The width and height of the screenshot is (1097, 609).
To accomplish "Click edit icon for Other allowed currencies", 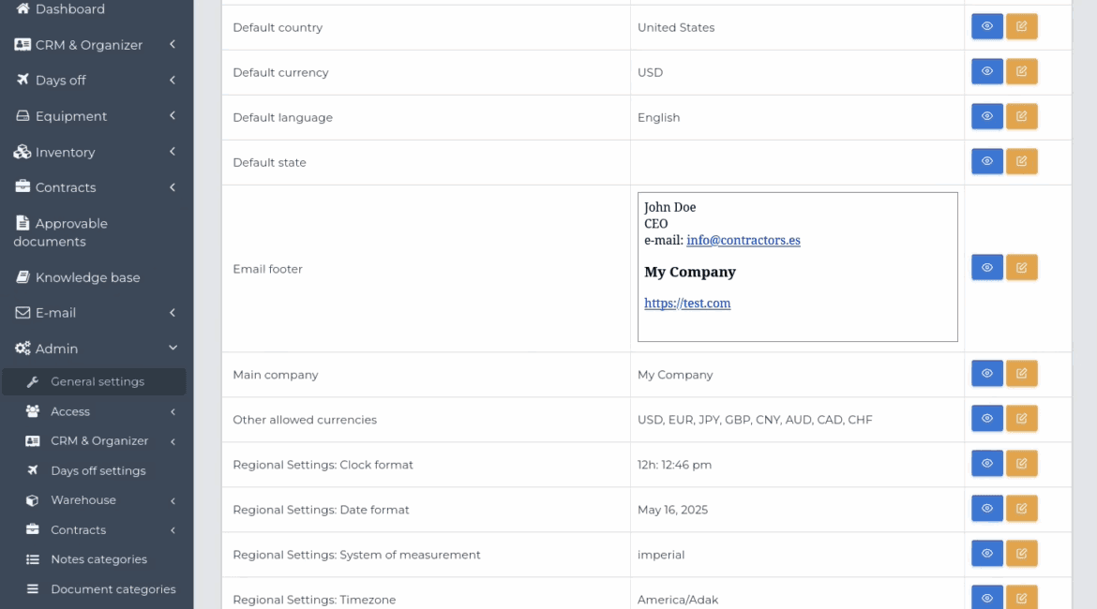I will click(1021, 419).
